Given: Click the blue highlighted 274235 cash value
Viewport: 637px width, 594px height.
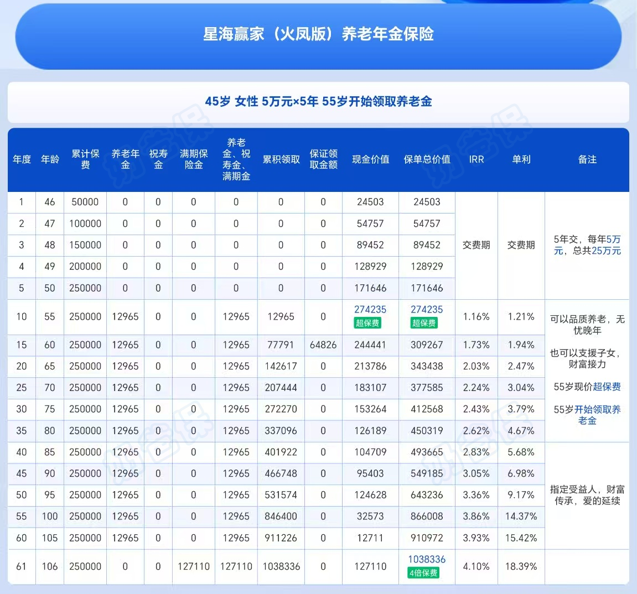Looking at the screenshot, I should [370, 311].
